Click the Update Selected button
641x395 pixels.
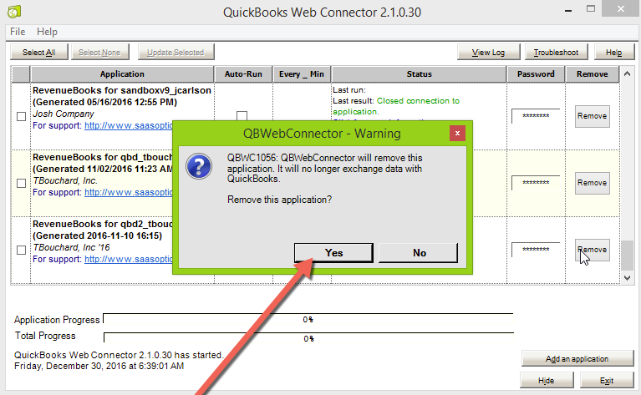(176, 53)
